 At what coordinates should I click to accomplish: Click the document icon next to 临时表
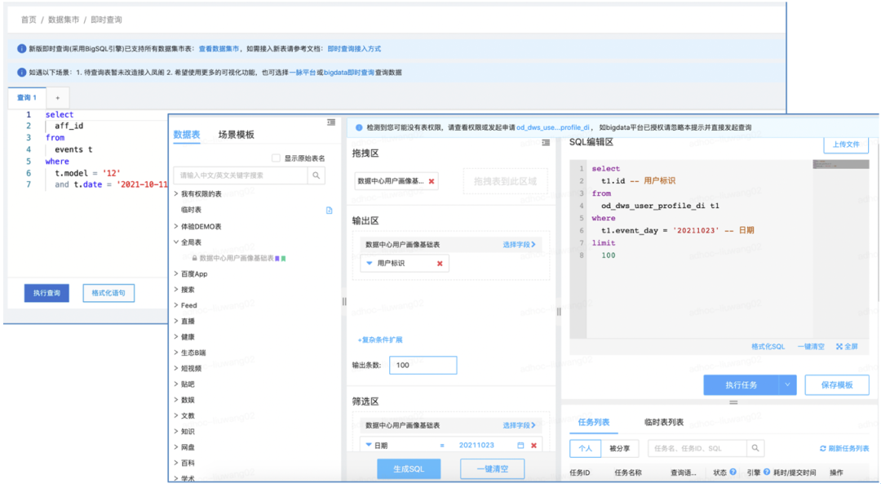(x=330, y=211)
